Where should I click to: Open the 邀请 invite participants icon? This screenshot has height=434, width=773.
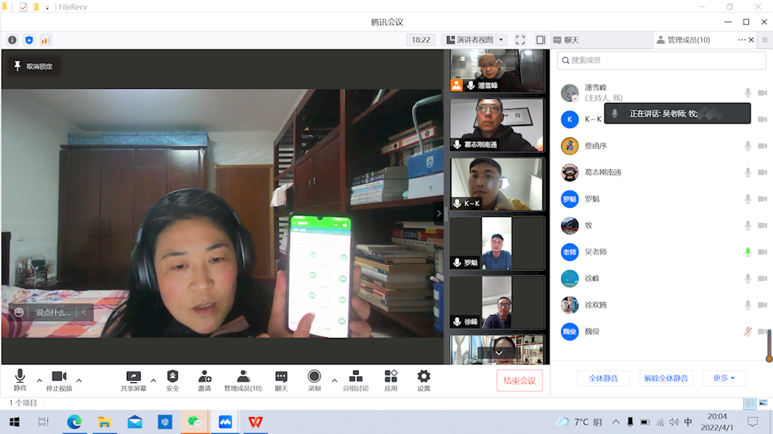204,380
